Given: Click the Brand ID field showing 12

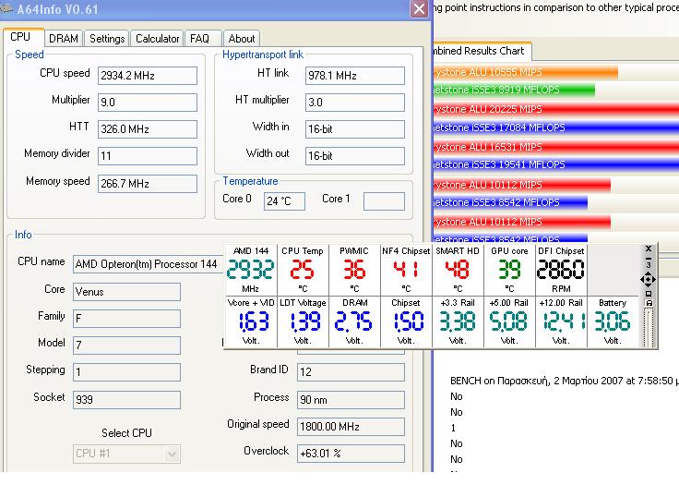Looking at the screenshot, I should click(x=351, y=372).
